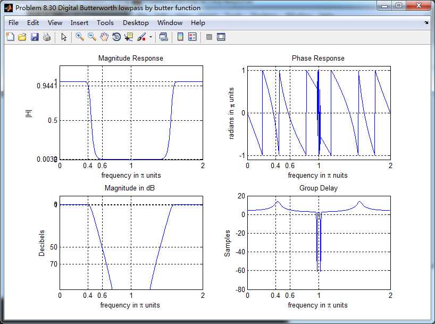Activate the Zoom Out tool
Image resolution: width=435 pixels, height=324 pixels.
coord(92,37)
